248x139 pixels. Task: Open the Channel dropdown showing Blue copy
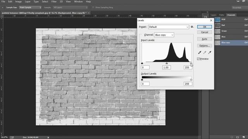pyautogui.click(x=164, y=35)
